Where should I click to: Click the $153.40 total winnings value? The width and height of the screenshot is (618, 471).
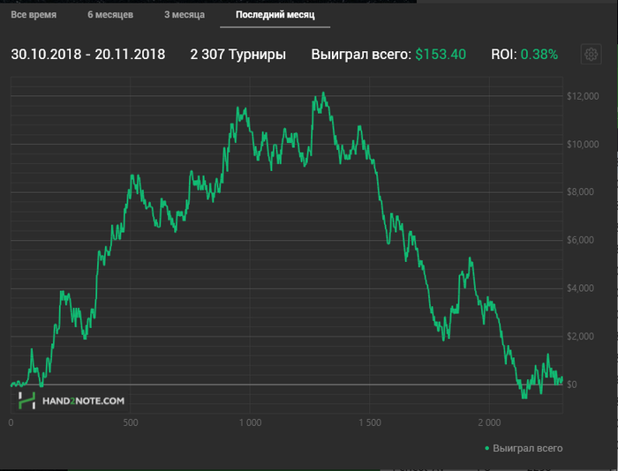[x=441, y=55]
